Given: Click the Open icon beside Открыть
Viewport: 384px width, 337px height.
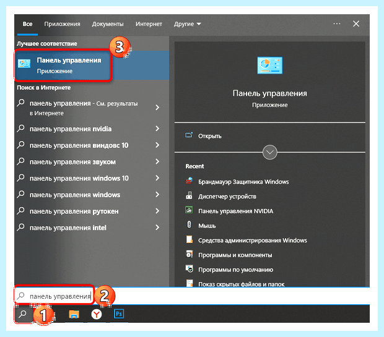Looking at the screenshot, I should [x=189, y=135].
